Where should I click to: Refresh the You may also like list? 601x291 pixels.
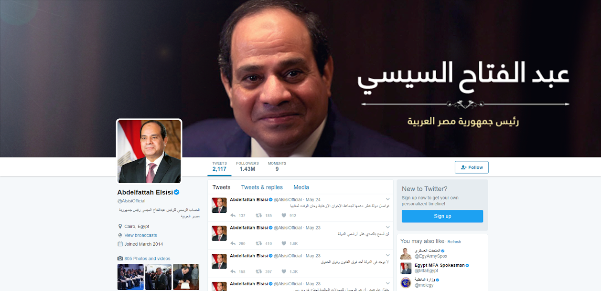tap(454, 242)
